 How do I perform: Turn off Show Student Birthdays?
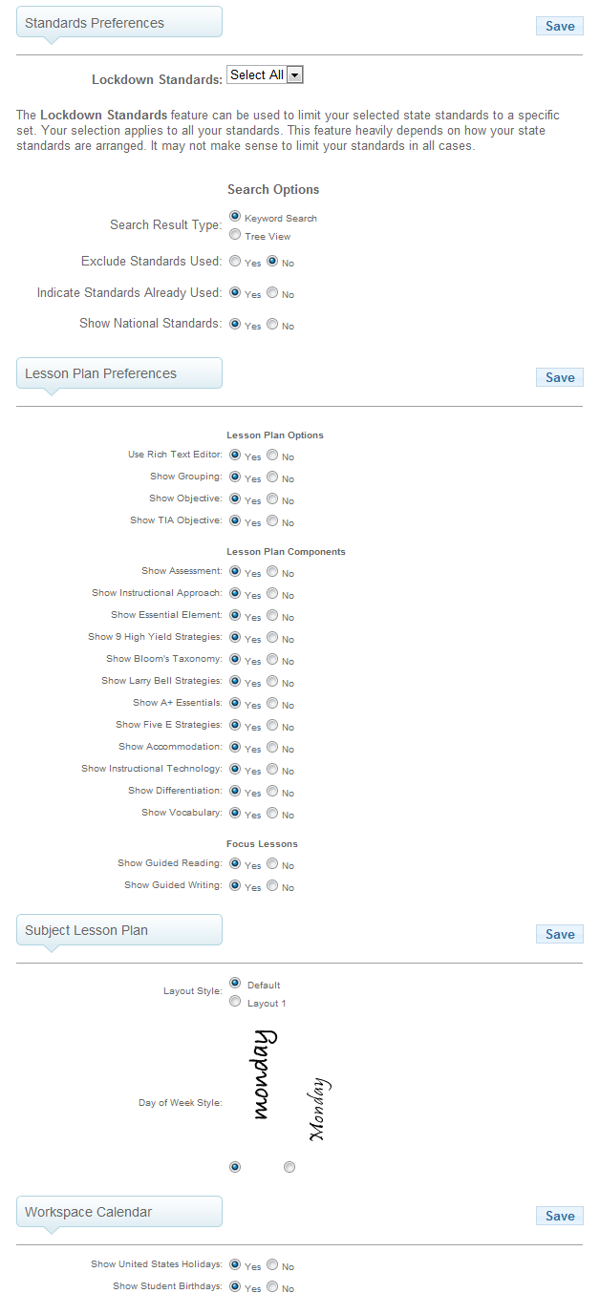tap(272, 1286)
